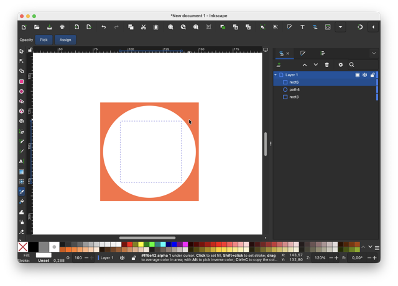Collapse the Layer 1 tree
398x286 pixels.
click(x=275, y=74)
